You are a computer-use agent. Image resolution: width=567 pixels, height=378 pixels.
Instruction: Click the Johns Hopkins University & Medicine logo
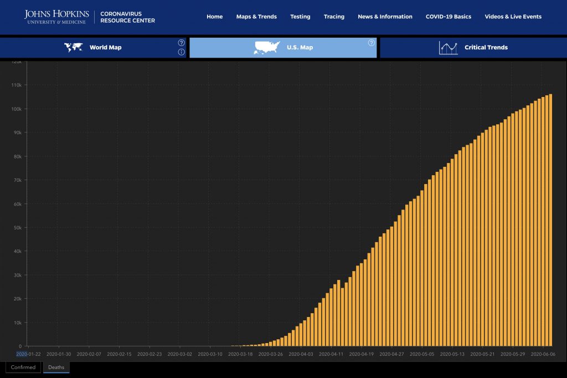coord(56,17)
